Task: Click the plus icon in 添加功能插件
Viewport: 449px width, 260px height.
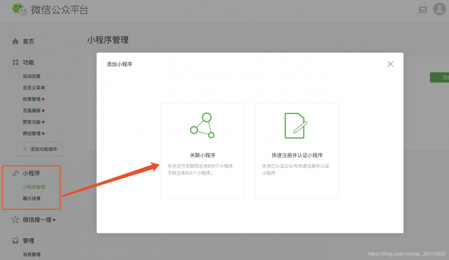Action: (25, 149)
